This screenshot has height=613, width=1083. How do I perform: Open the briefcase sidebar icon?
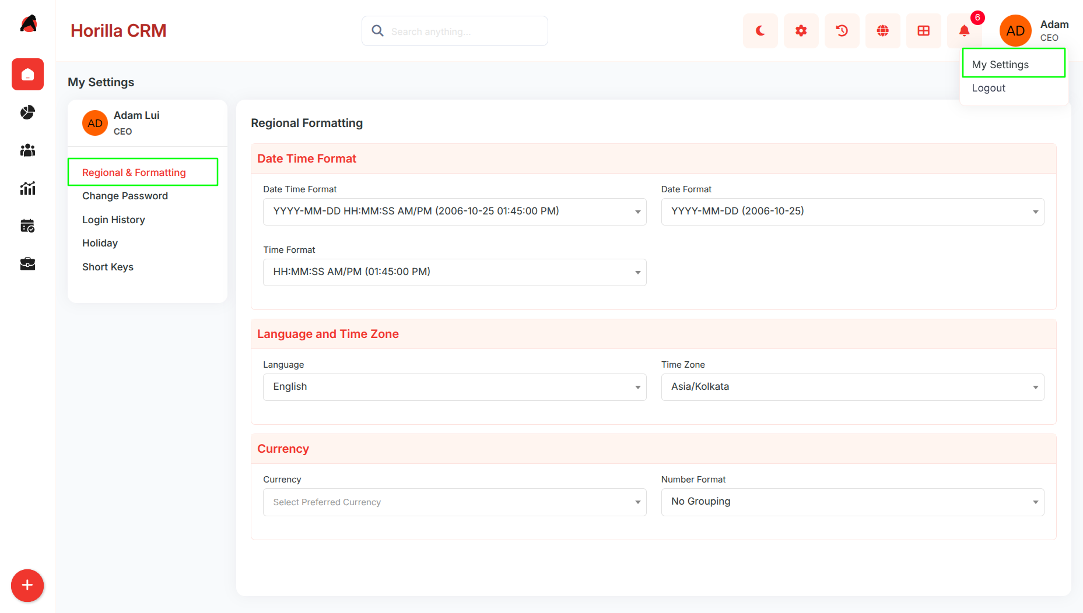pos(27,264)
